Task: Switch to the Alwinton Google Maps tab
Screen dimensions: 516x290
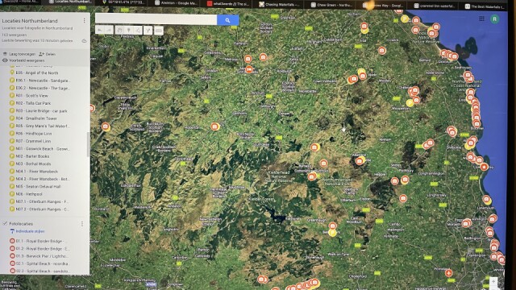Action: pyautogui.click(x=176, y=3)
